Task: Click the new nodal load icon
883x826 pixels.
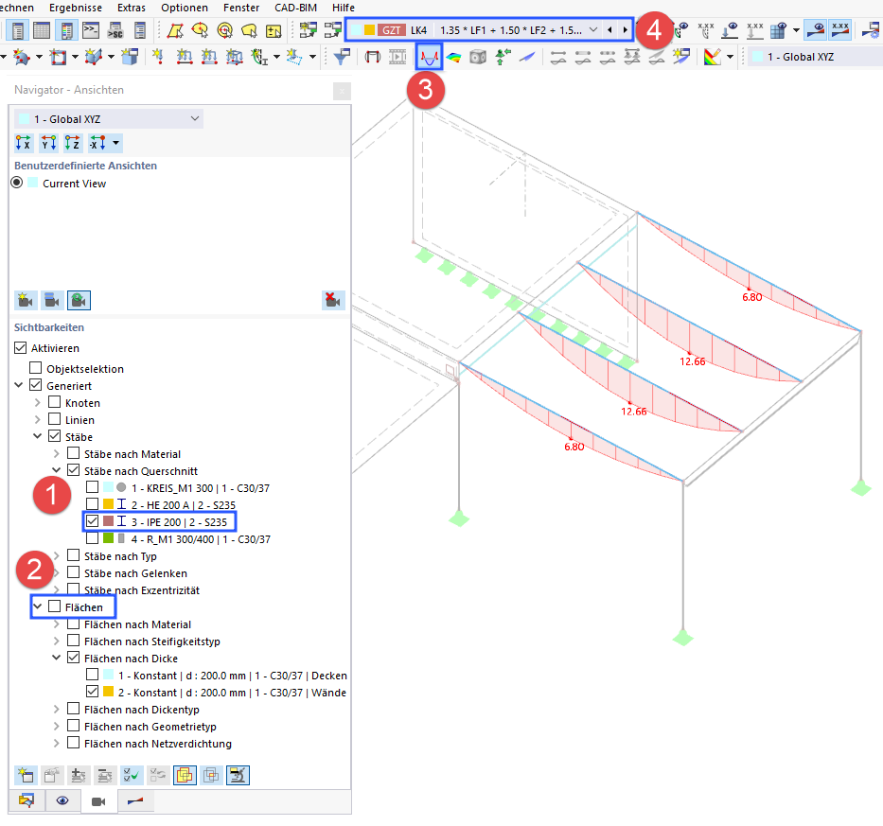Action: pyautogui.click(x=158, y=57)
